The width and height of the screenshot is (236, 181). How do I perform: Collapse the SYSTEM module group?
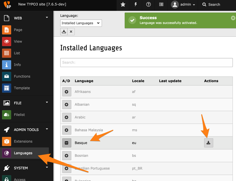click(x=47, y=167)
